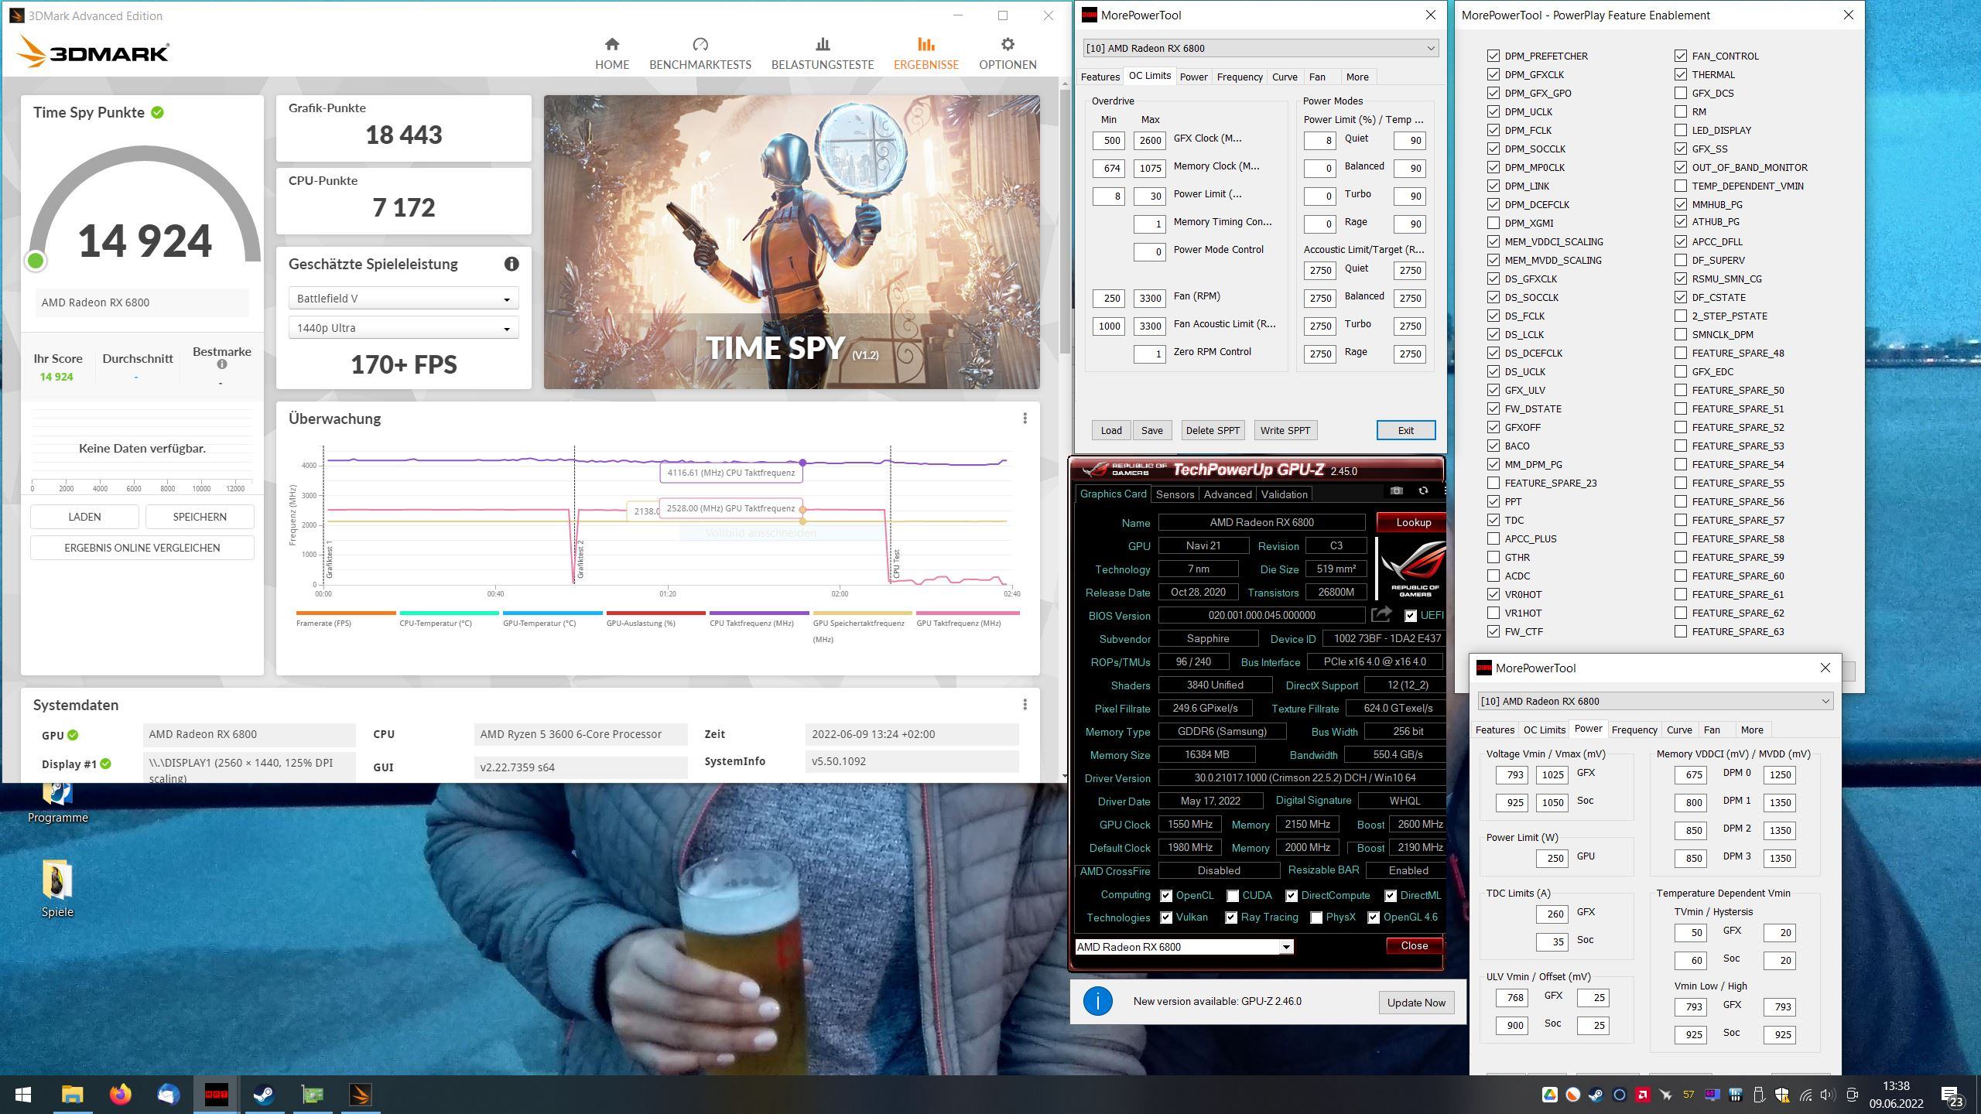1981x1114 pixels.
Task: Open BELASTUNGSTESTE bar chart icon
Action: point(823,44)
